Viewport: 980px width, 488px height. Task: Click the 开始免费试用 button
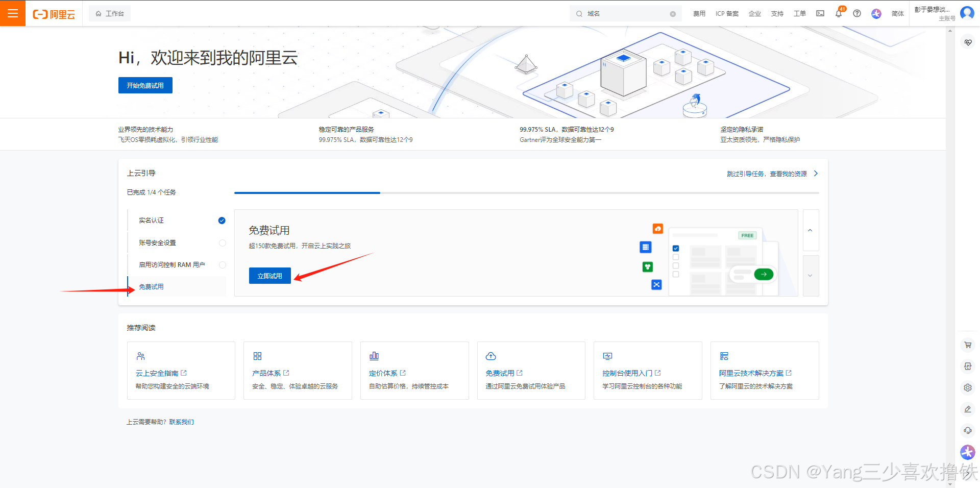145,85
